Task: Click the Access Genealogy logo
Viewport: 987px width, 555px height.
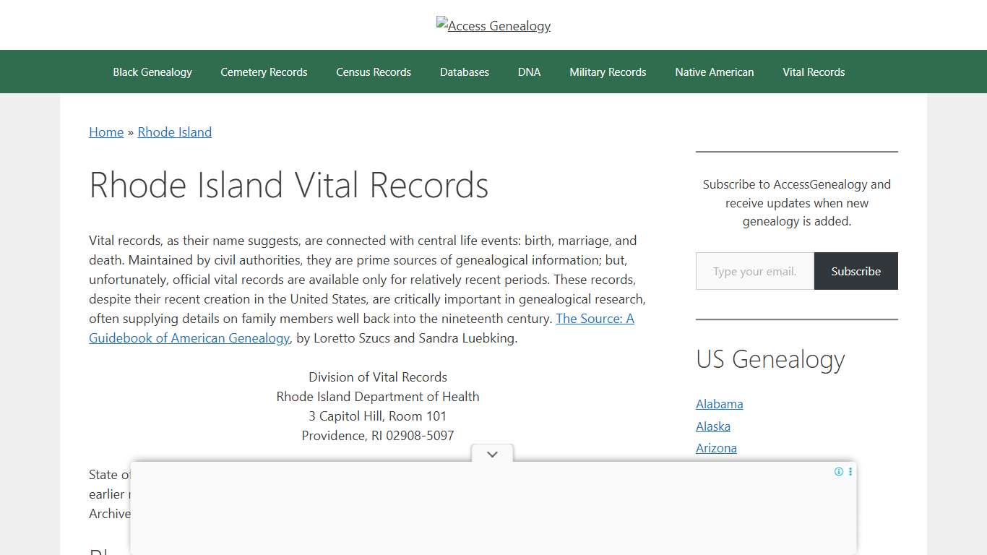Action: click(493, 25)
